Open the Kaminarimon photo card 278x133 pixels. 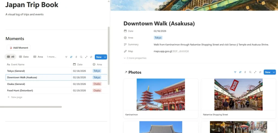[x=161, y=95]
